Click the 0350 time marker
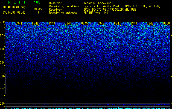The image size is (172, 109). click(167, 23)
